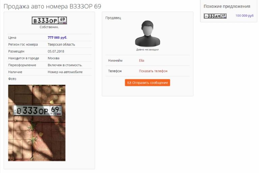Click the B333OP 69 plate graphic
The image size is (259, 173).
[49, 21]
